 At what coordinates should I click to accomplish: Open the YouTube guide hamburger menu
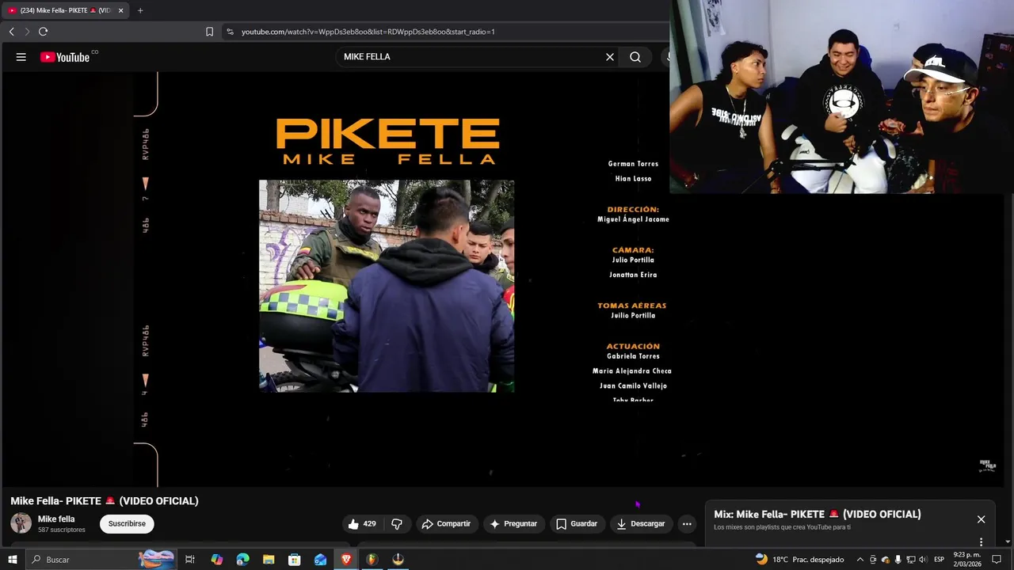[x=21, y=57]
